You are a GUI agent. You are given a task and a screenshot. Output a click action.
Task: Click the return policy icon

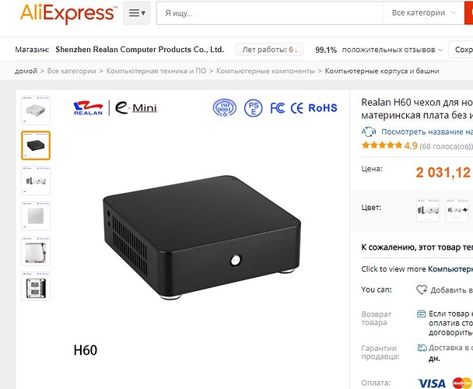(x=421, y=314)
